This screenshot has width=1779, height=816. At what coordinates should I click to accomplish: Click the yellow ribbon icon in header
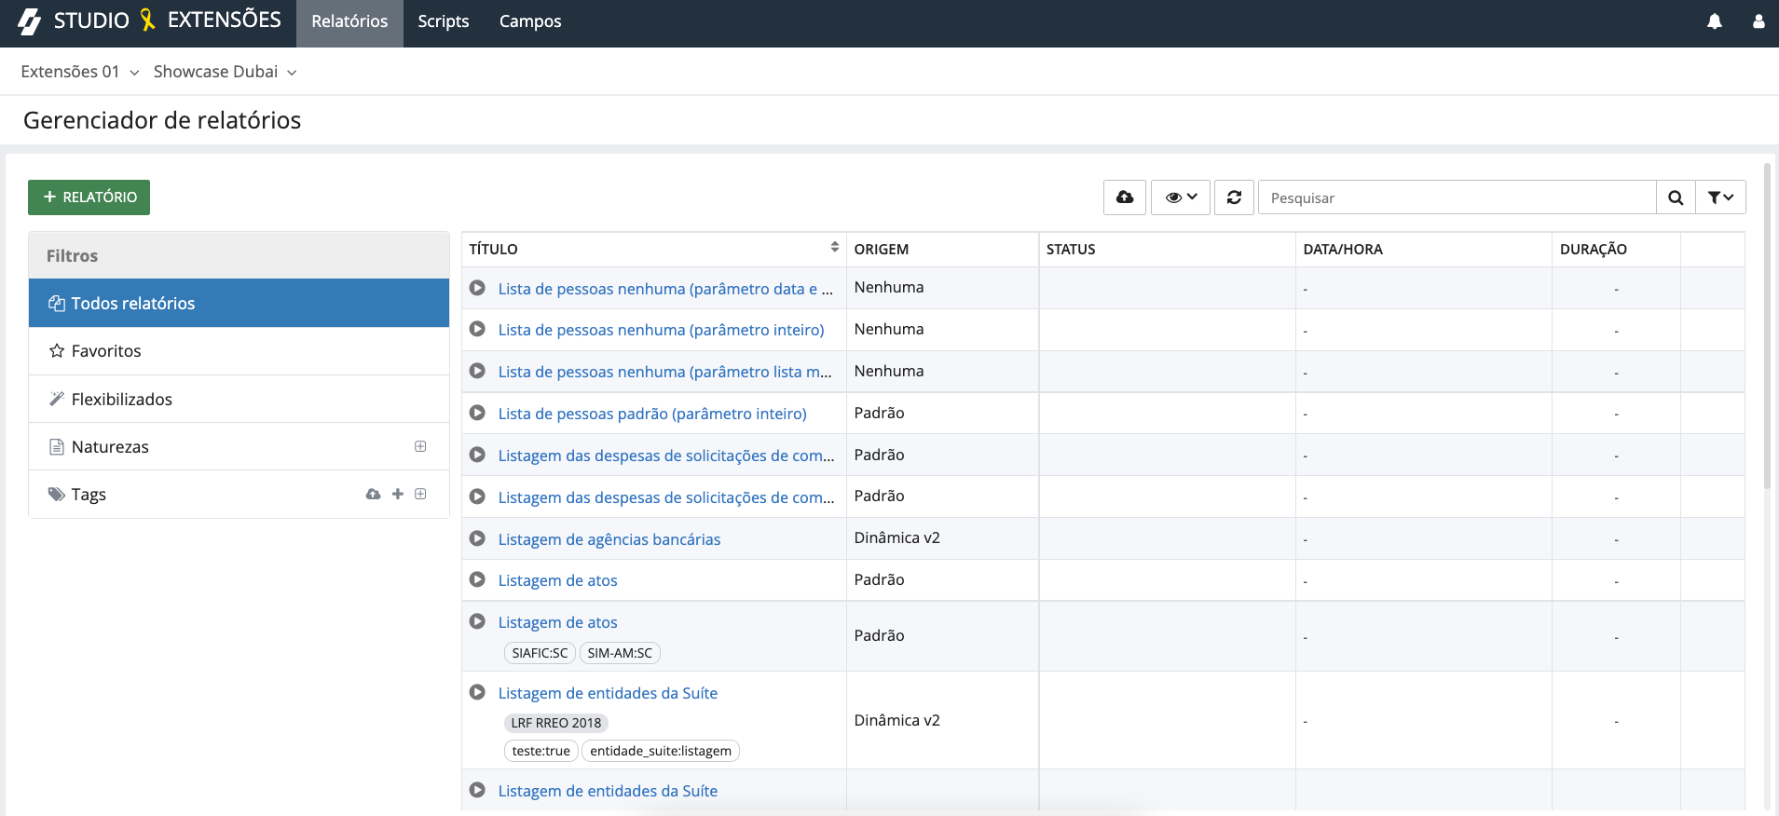tap(147, 20)
